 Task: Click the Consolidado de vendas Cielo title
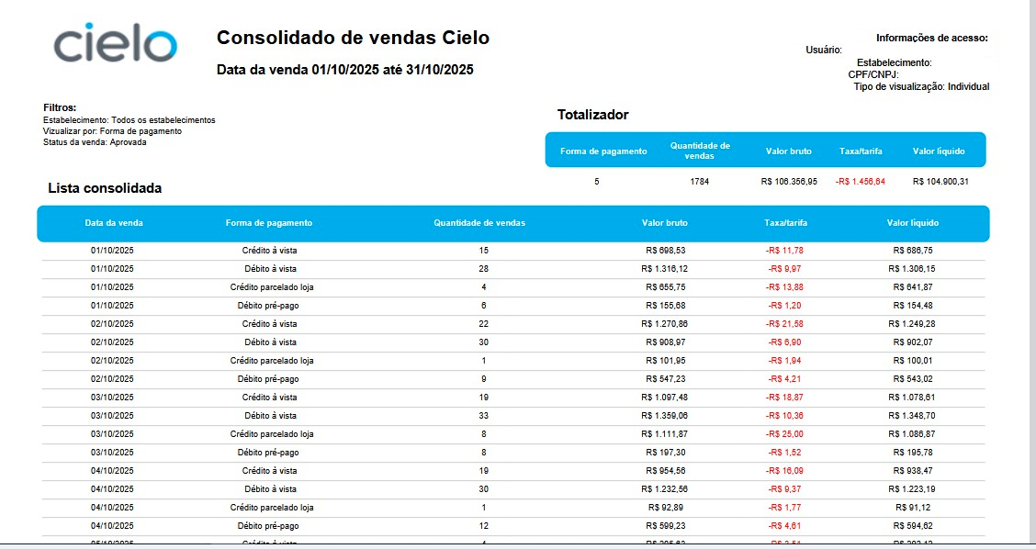tap(353, 38)
